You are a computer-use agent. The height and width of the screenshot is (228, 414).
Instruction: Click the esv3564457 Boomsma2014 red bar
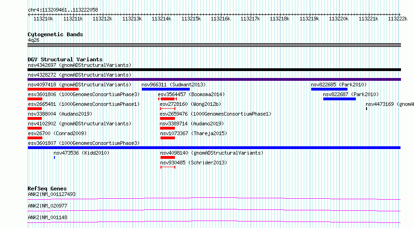tap(167, 99)
